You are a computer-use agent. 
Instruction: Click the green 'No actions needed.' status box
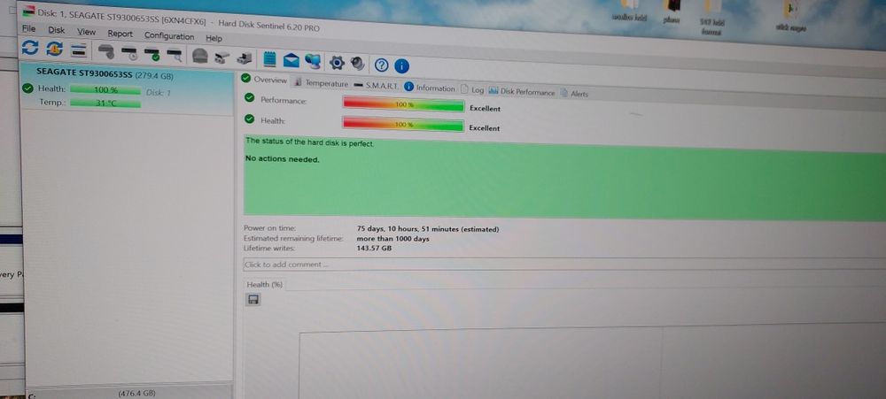[564, 177]
